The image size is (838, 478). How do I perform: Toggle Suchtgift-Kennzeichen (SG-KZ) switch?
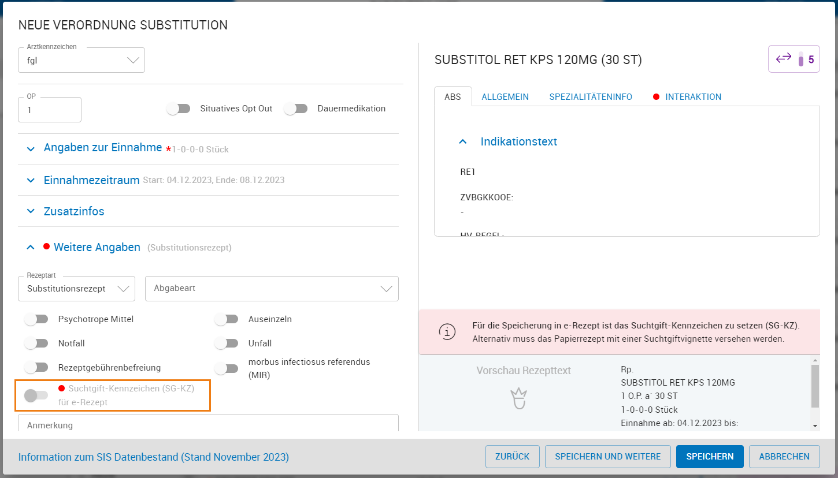(36, 395)
